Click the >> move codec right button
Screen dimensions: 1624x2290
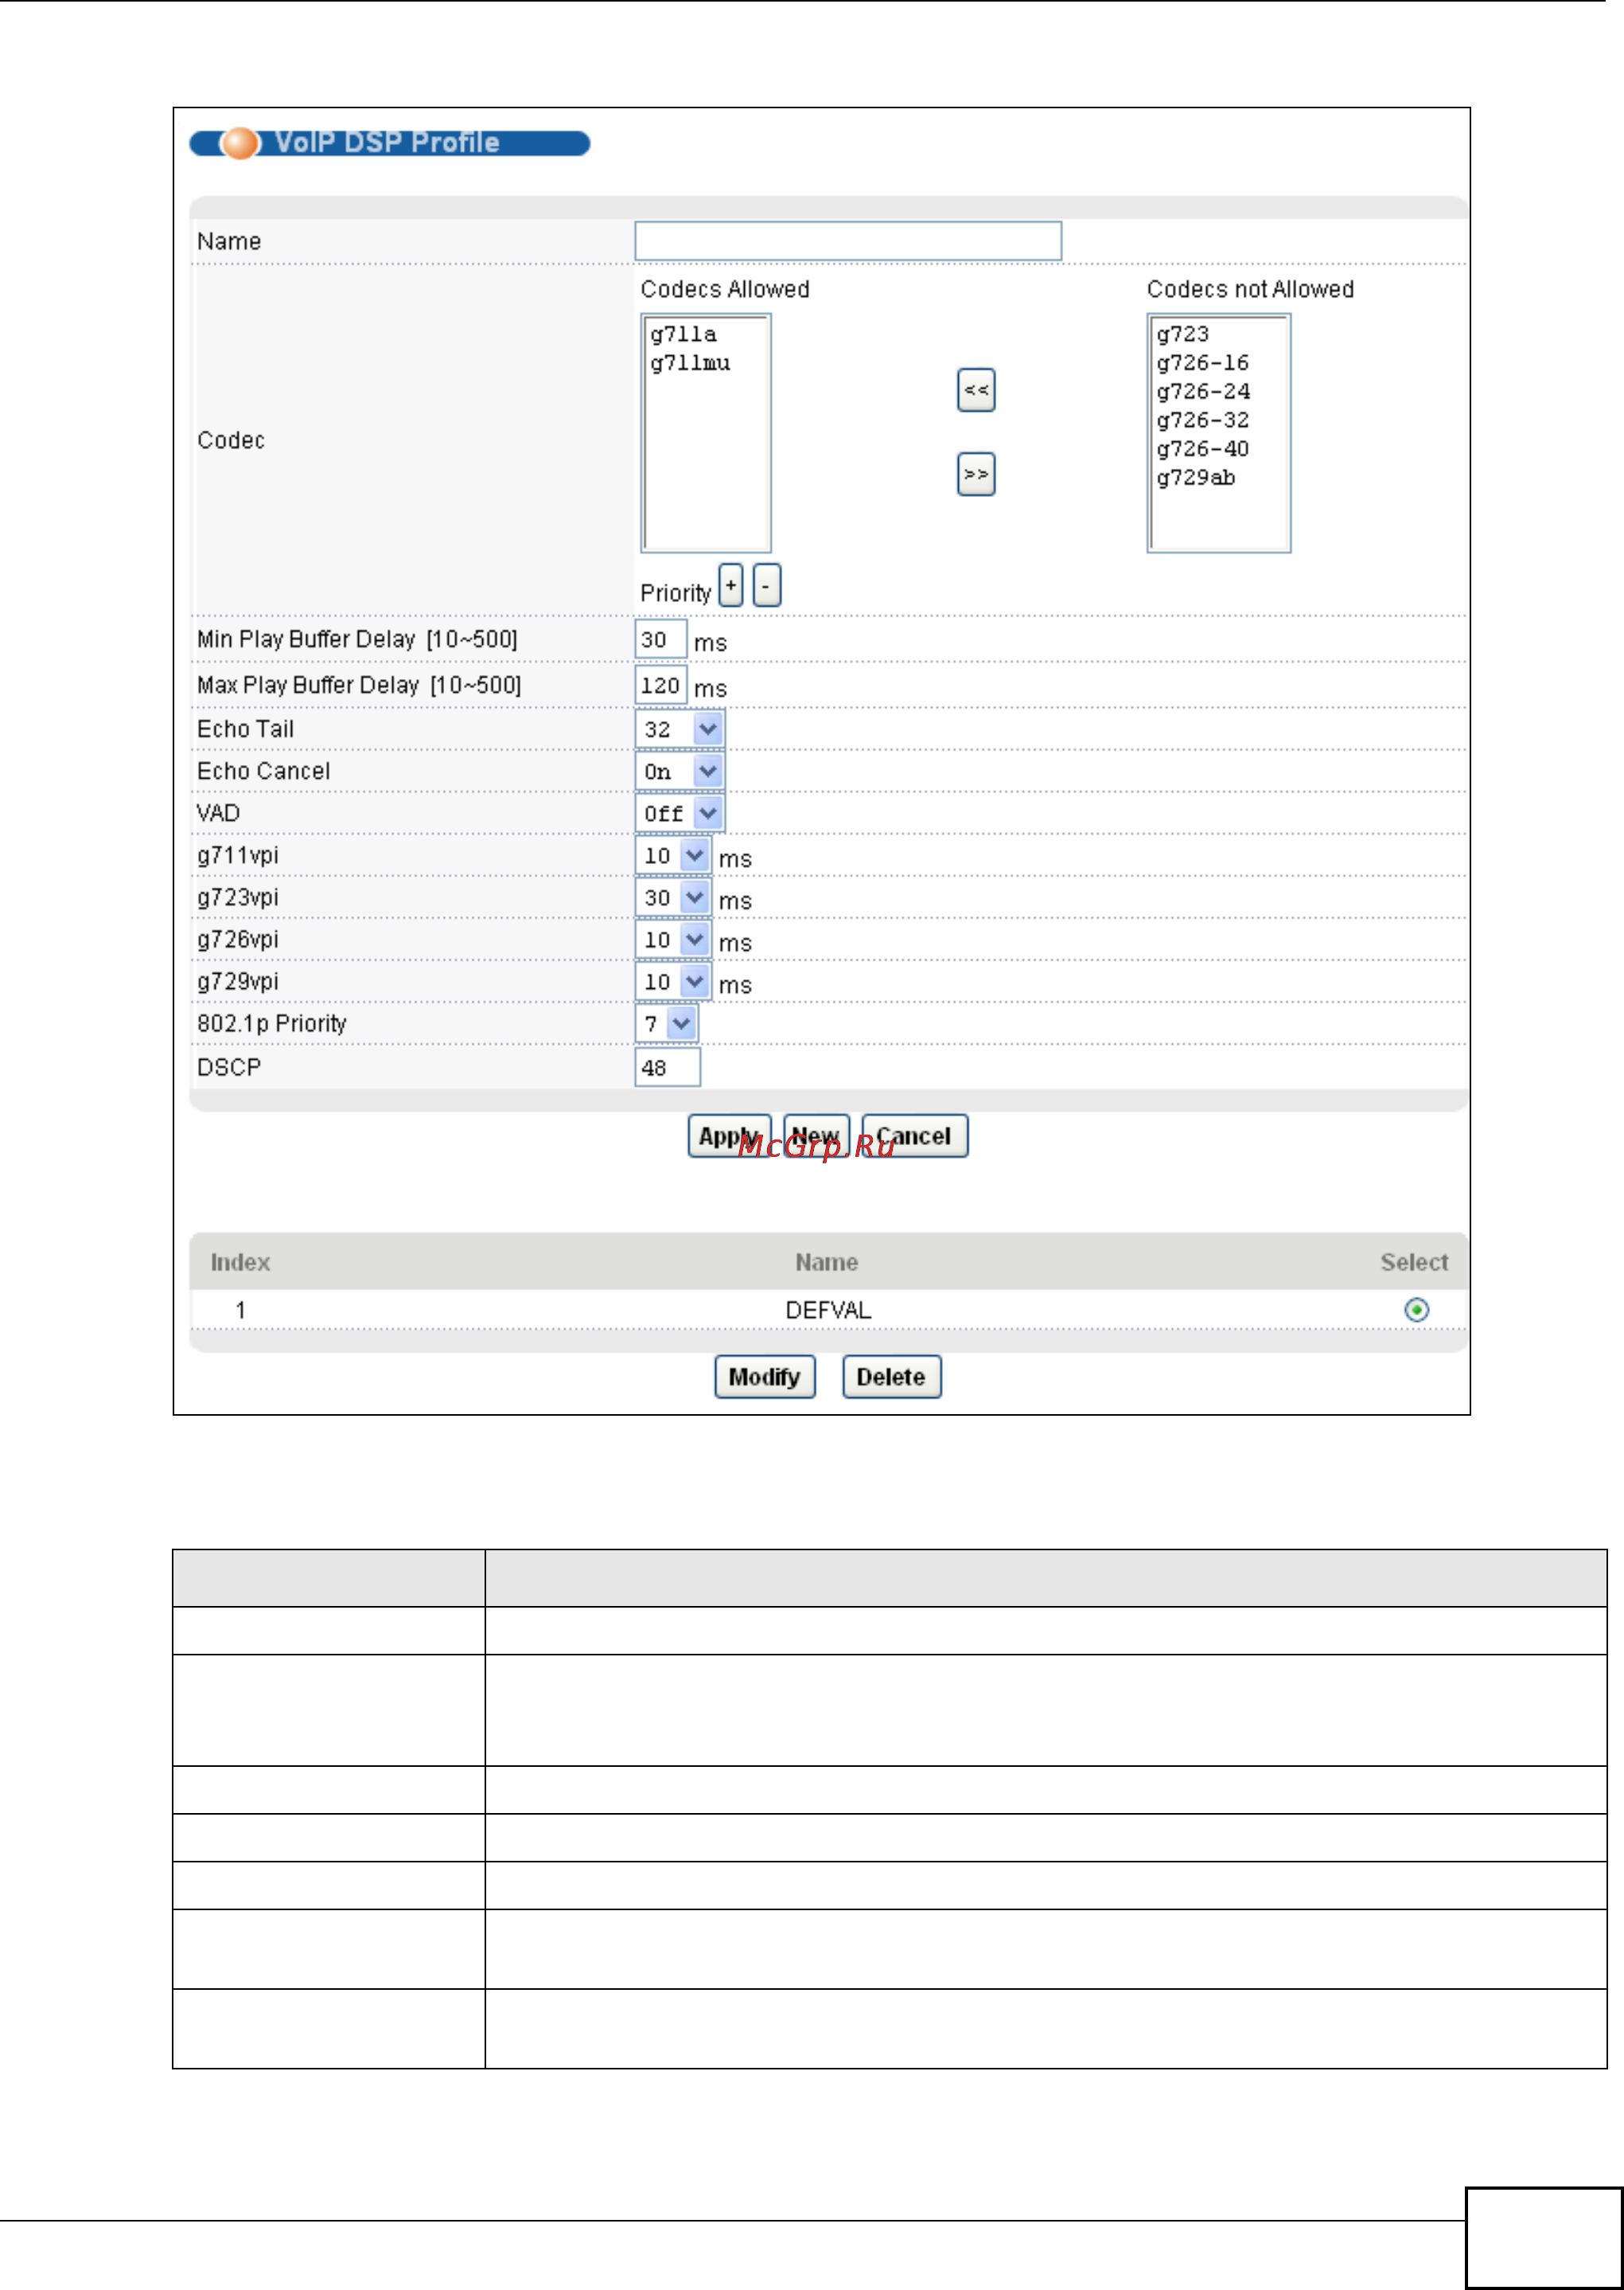[x=975, y=475]
